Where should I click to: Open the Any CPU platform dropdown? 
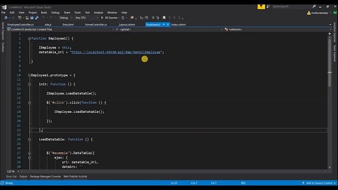86,17
